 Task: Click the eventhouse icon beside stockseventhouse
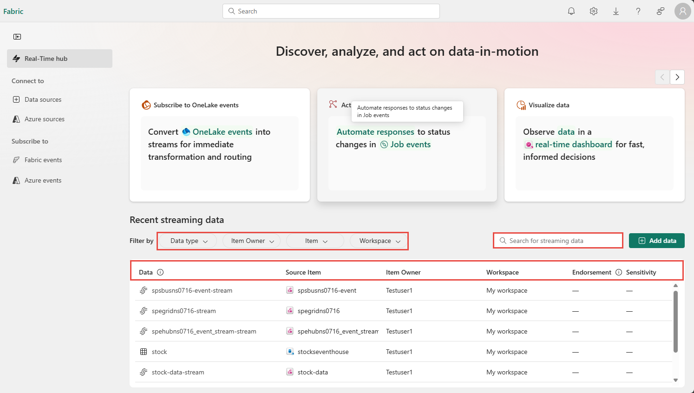(290, 352)
